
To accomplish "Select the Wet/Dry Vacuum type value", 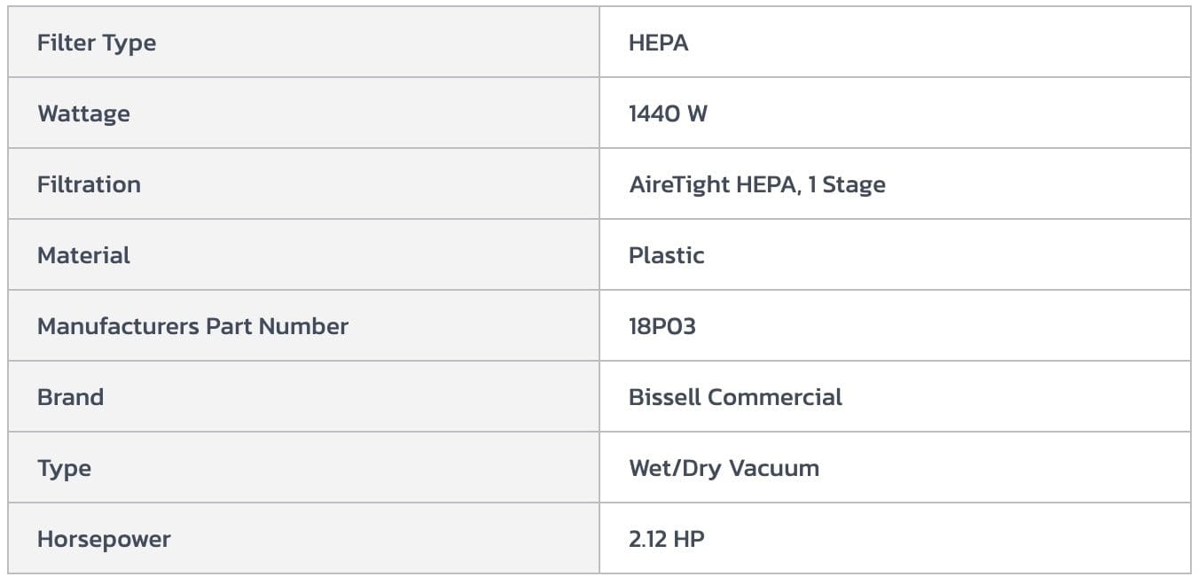I will pos(724,468).
